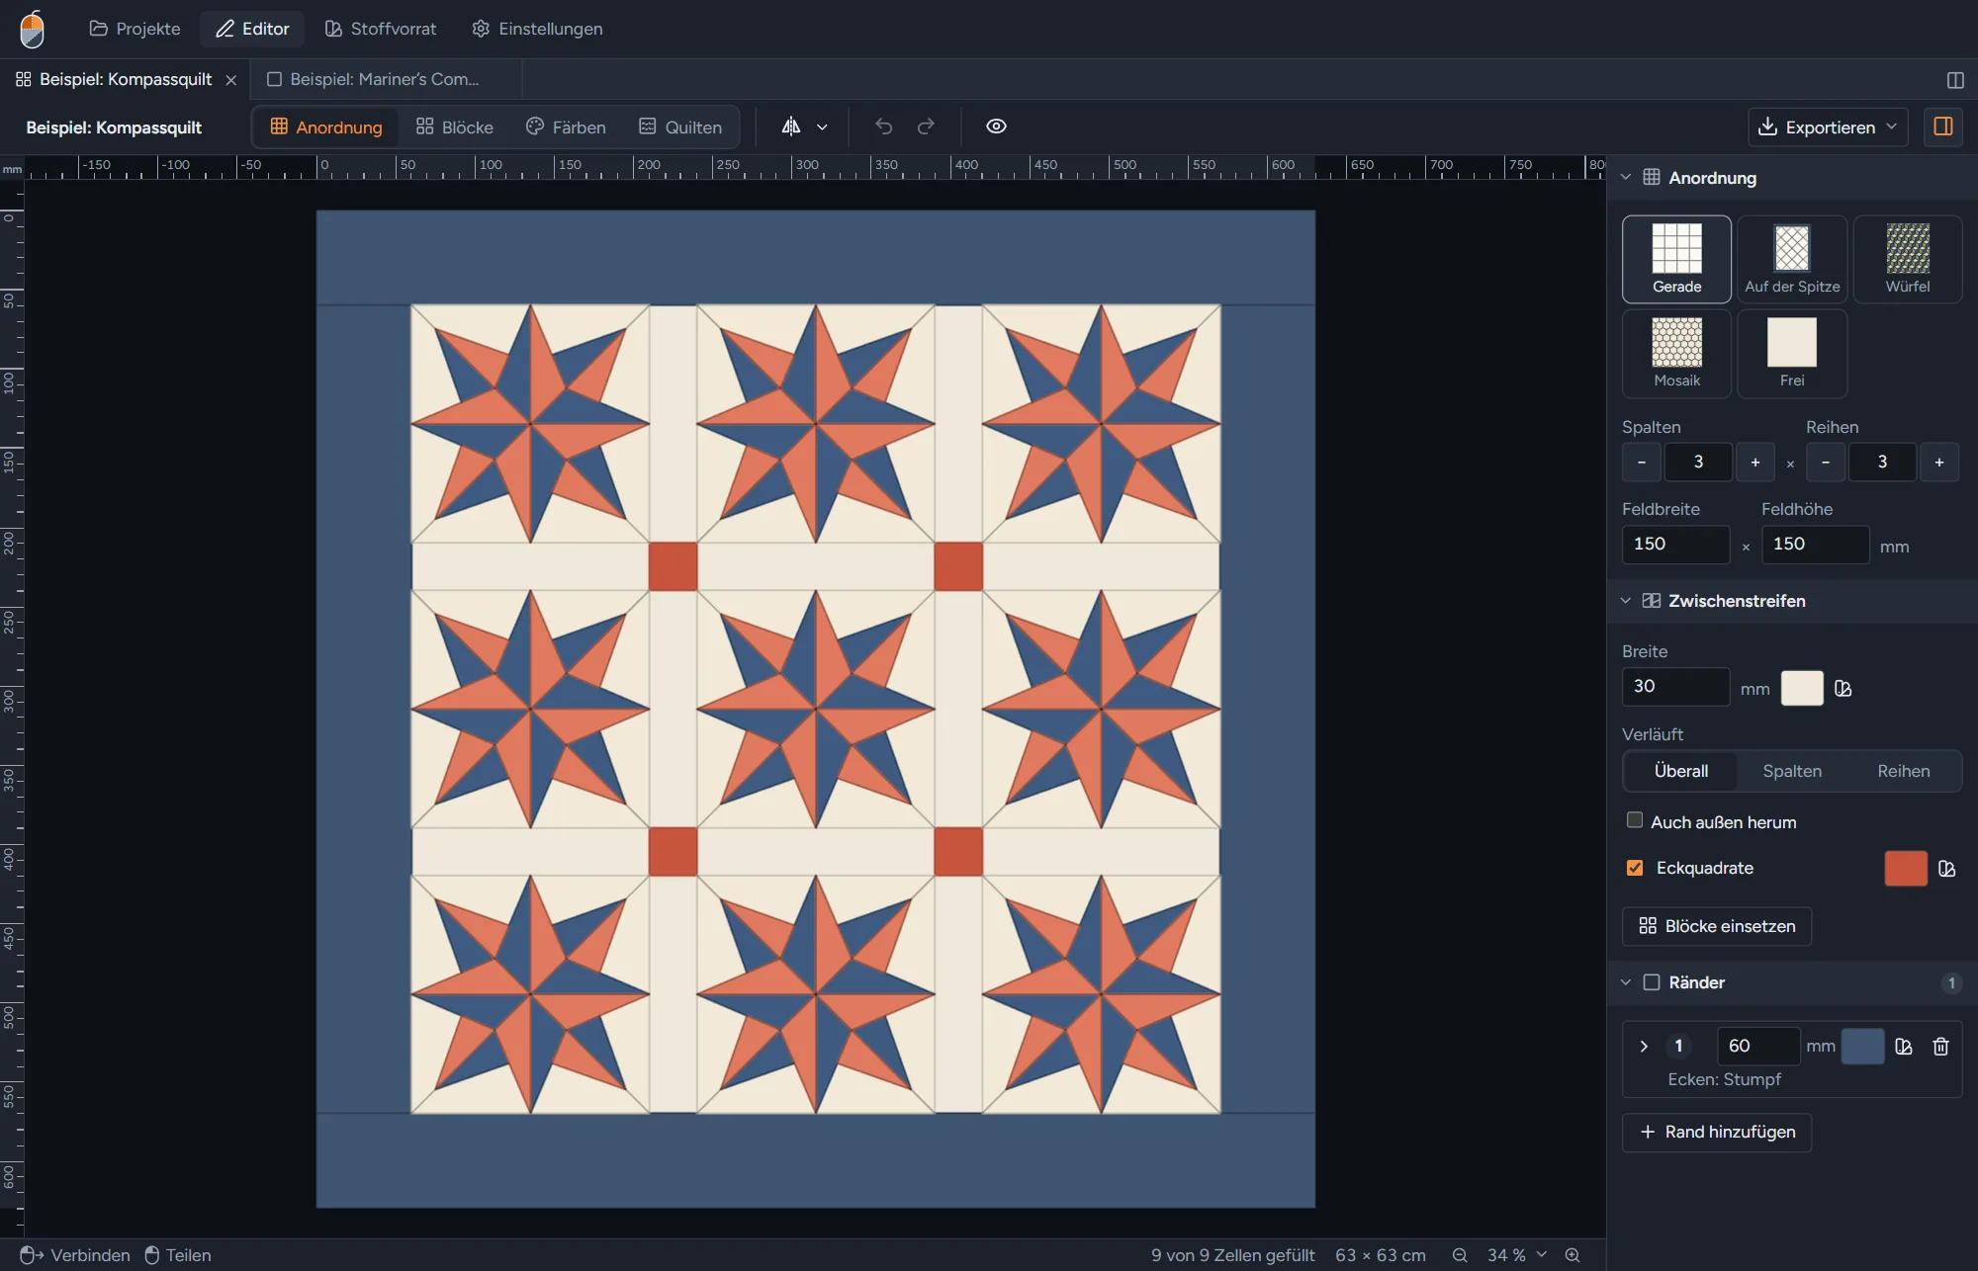Click the zoom out magnifier icon
Image resolution: width=1978 pixels, height=1271 pixels.
[x=1459, y=1255]
